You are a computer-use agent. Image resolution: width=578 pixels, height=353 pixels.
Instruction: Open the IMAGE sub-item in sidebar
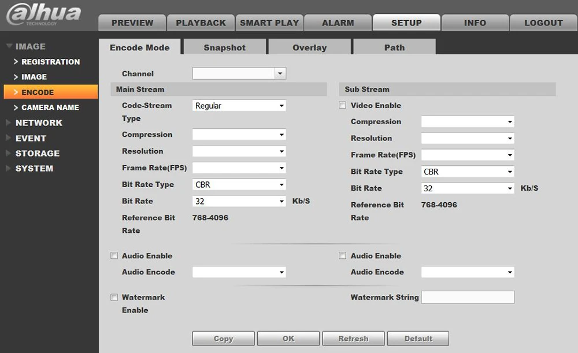pos(34,77)
